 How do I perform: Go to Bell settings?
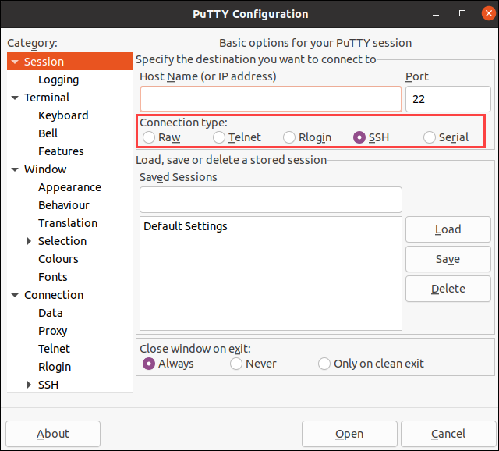(x=48, y=133)
